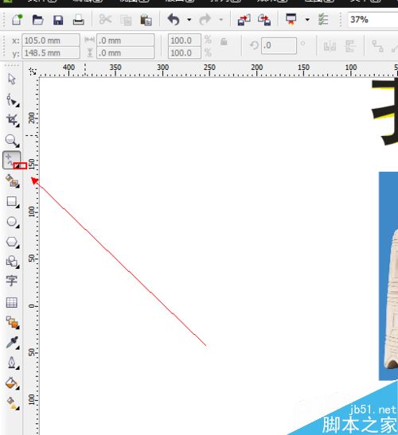The height and width of the screenshot is (435, 398).
Task: Select the Blend interactive tool
Action: pyautogui.click(x=13, y=323)
